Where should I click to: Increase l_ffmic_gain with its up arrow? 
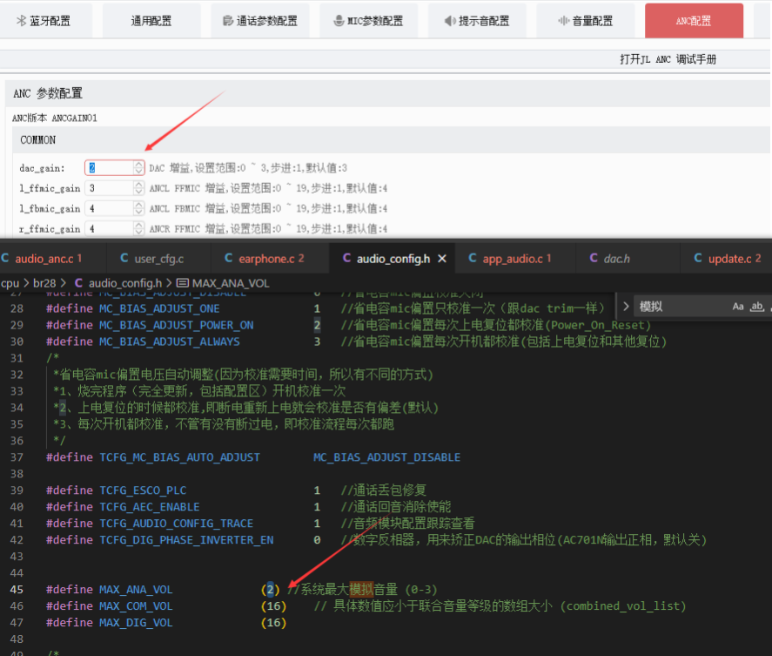[x=139, y=185]
